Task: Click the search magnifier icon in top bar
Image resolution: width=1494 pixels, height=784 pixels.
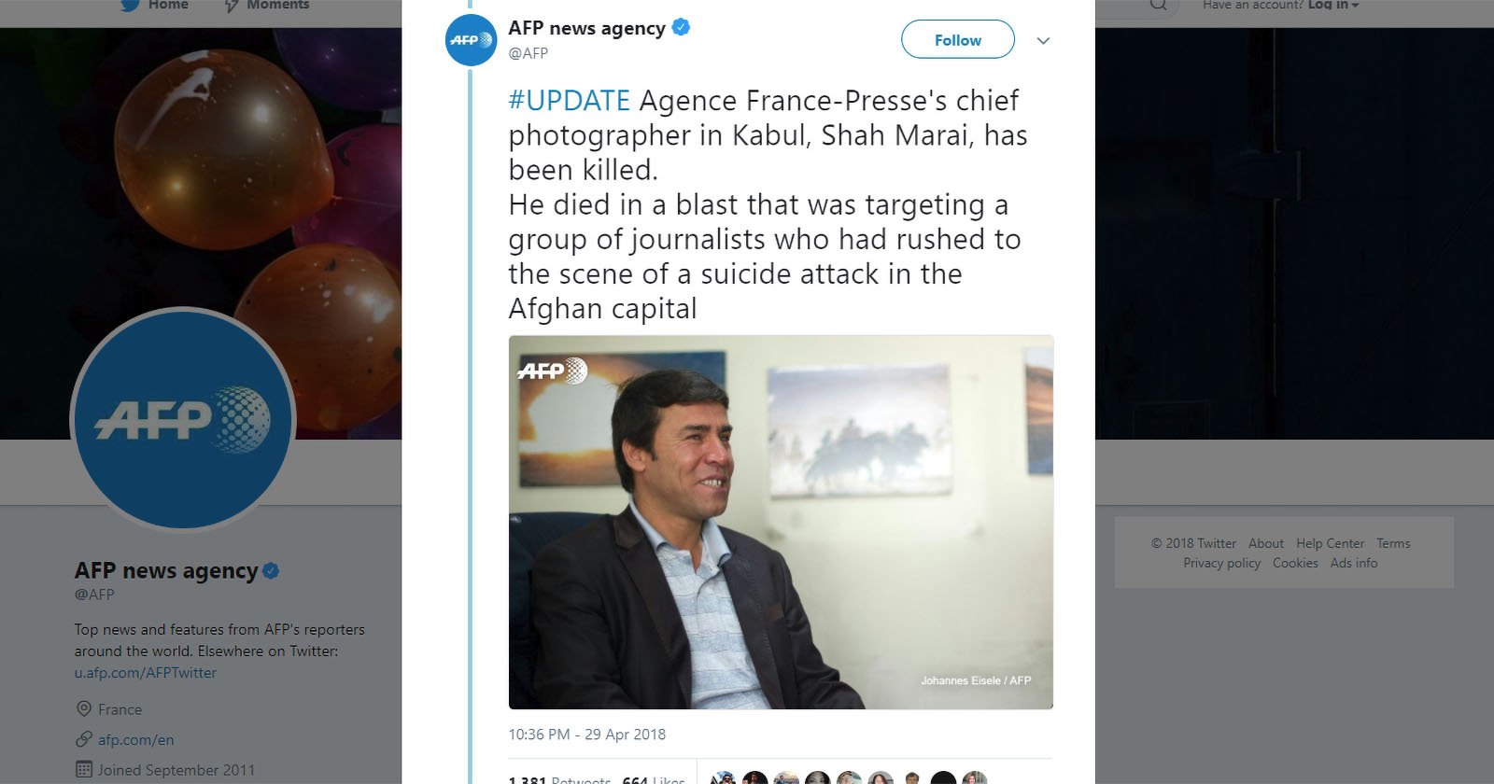Action: click(1158, 6)
